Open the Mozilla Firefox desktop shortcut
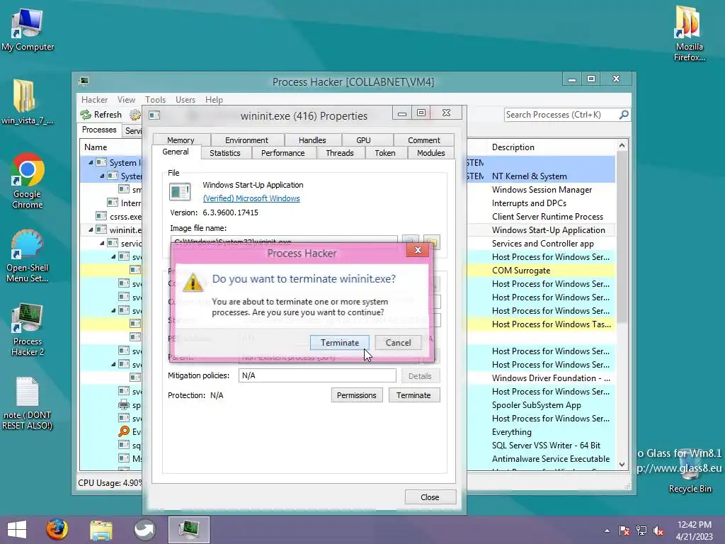Screen dimensions: 725x544 [x=689, y=33]
